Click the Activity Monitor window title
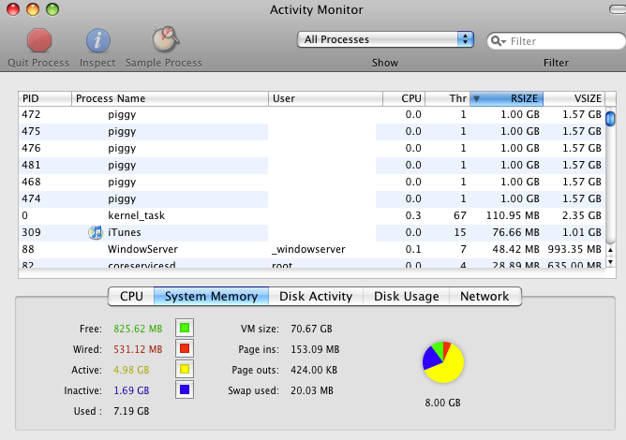 [x=316, y=9]
